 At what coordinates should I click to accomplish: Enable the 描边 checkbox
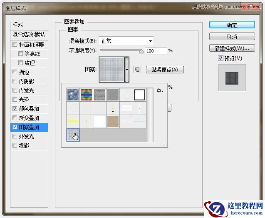(15, 72)
